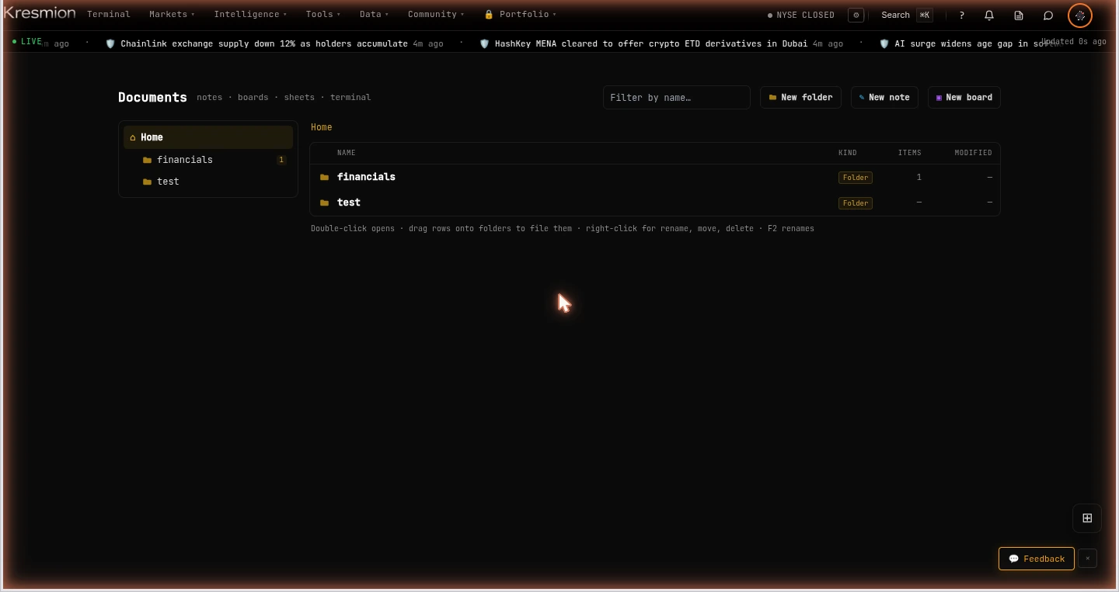The width and height of the screenshot is (1119, 592).
Task: Click the shield icon before Chainlink headline
Action: [110, 43]
